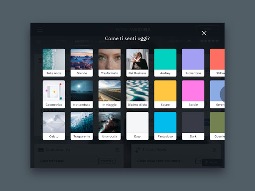Pick the Trasformato theme
This screenshot has width=255, height=191.
[x=110, y=63]
